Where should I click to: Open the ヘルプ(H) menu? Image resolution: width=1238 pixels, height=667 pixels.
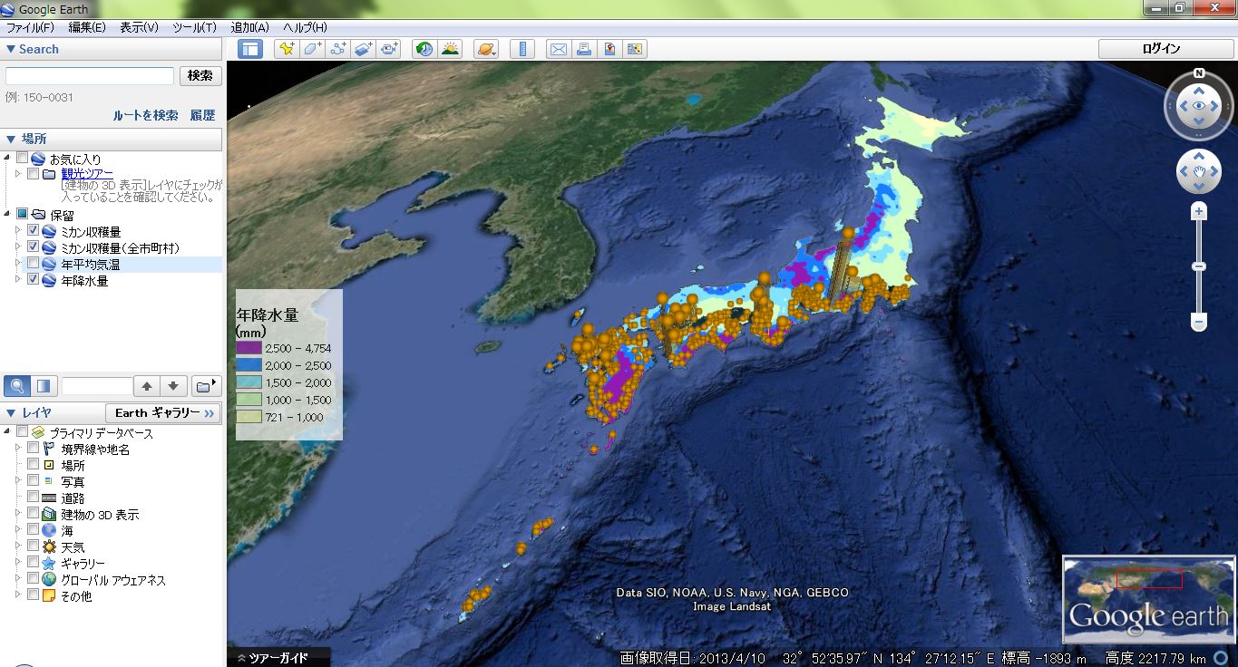coord(305,27)
